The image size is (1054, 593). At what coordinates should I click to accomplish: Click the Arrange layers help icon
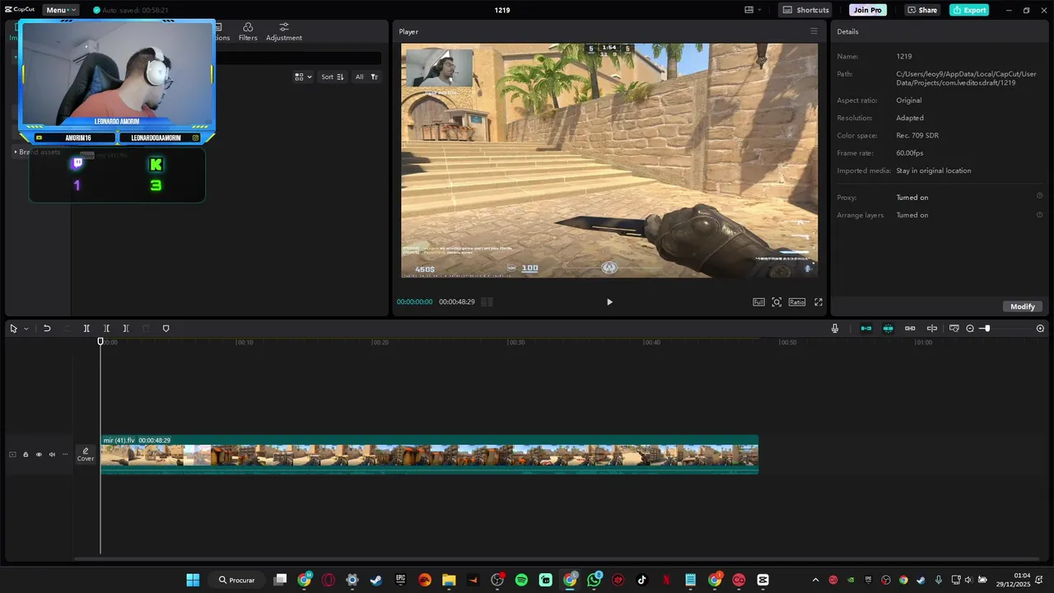1039,215
